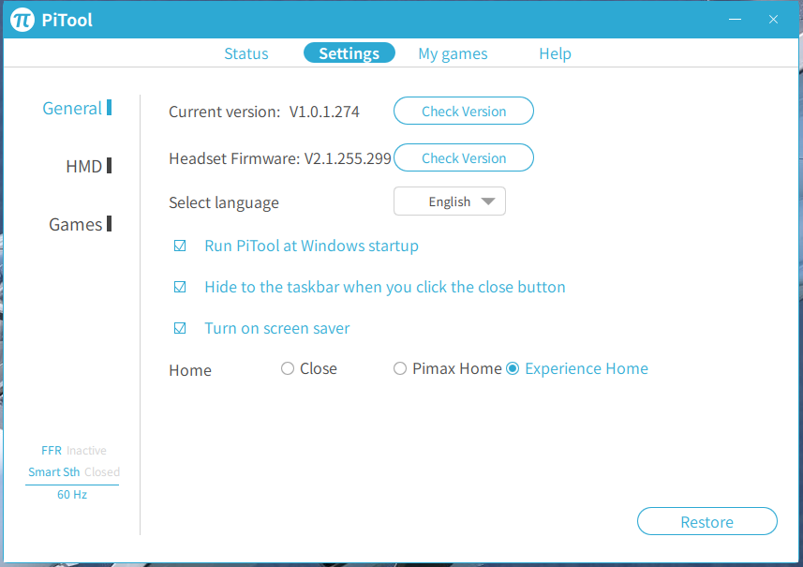This screenshot has width=803, height=567.
Task: Click the Select language label
Action: [224, 202]
